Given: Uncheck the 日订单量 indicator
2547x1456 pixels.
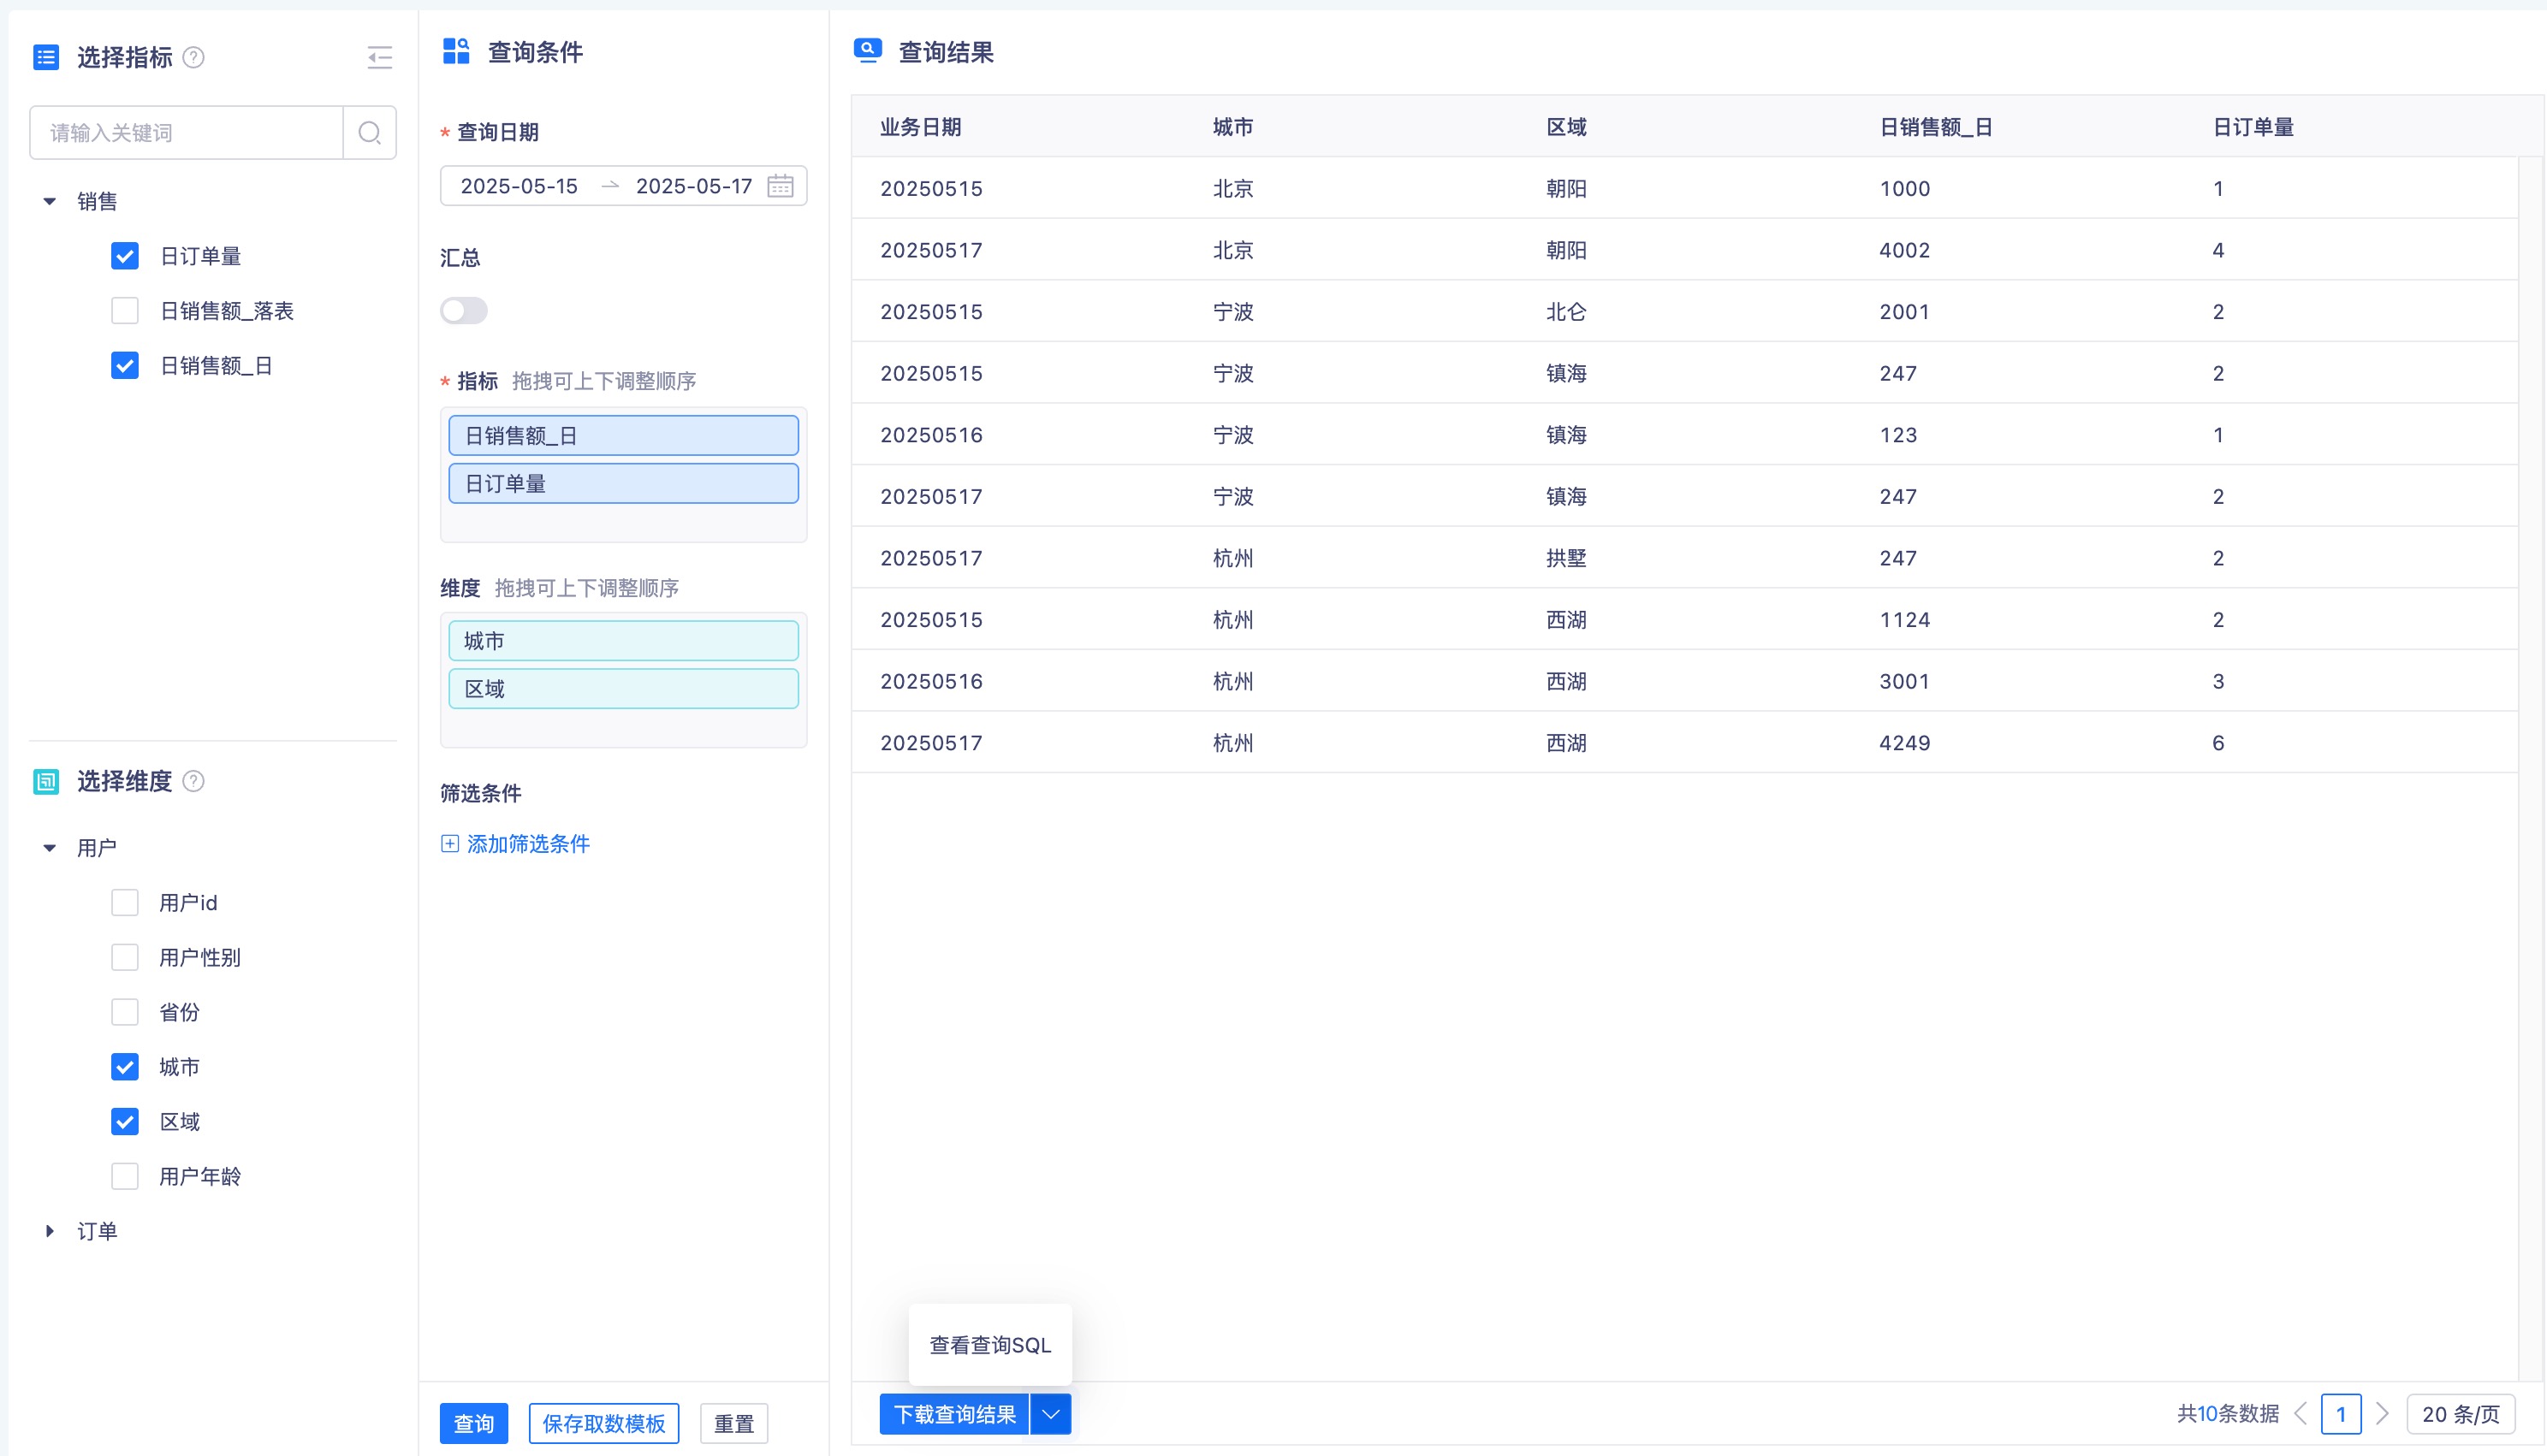Looking at the screenshot, I should tap(125, 256).
